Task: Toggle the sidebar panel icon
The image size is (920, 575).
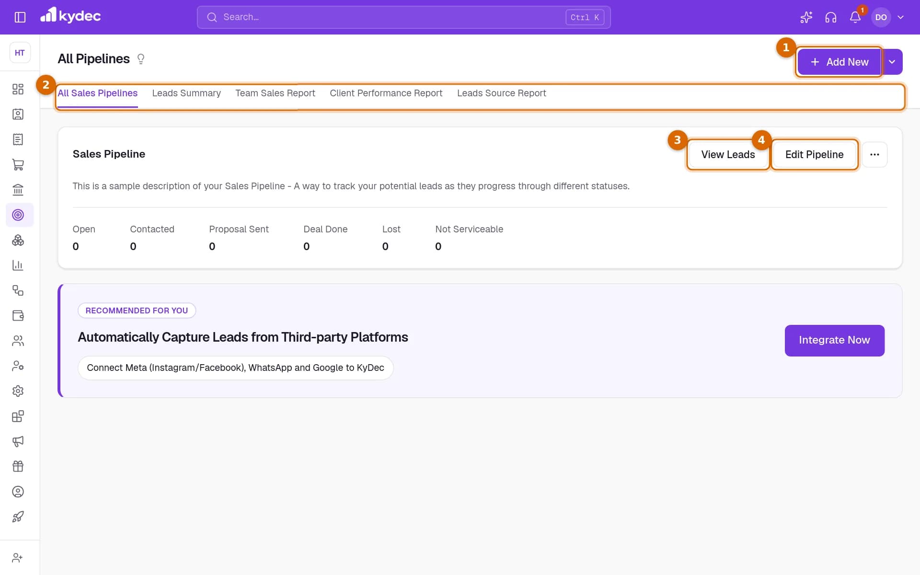Action: (20, 17)
